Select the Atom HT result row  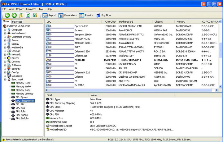click(132, 60)
